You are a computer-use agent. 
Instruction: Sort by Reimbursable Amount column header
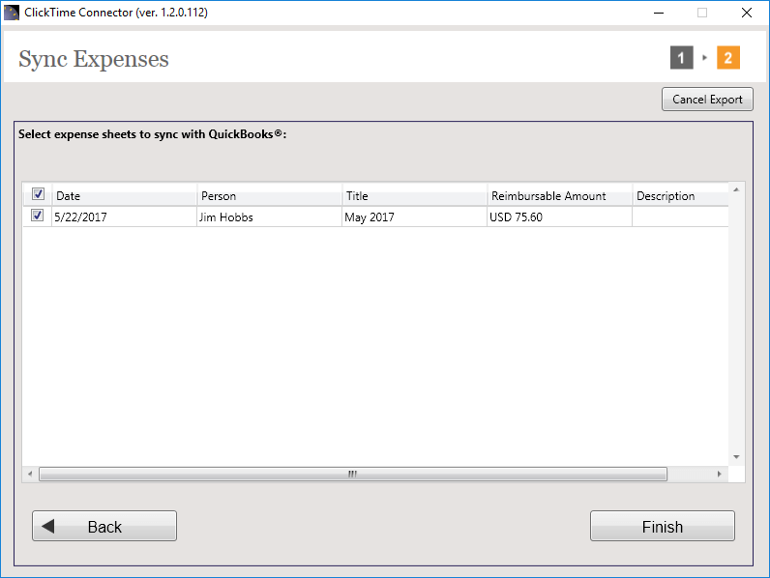559,196
